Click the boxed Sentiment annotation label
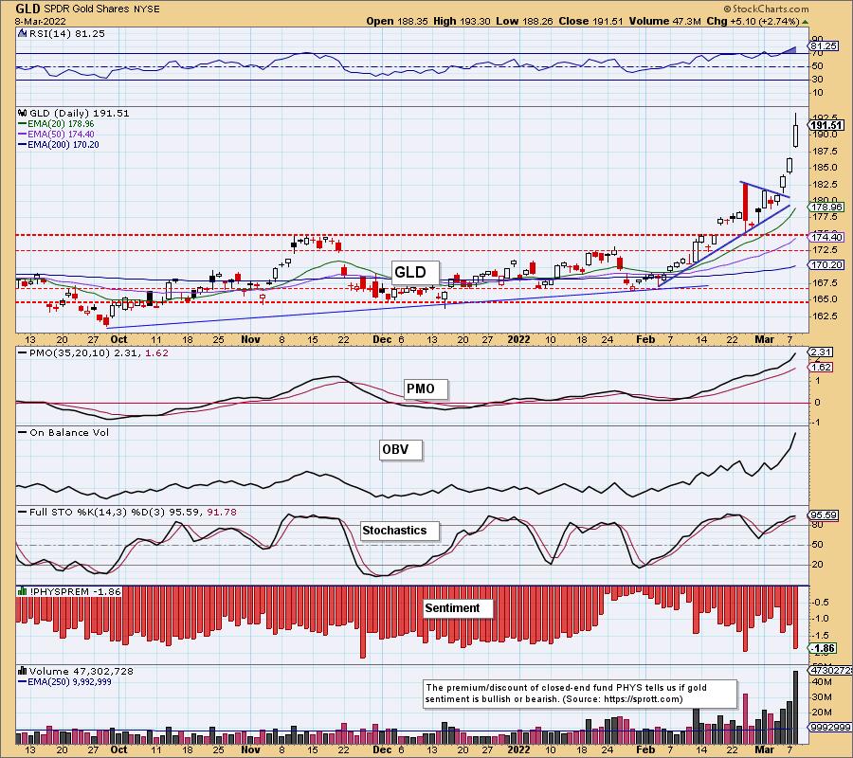This screenshot has height=758, width=853. [x=458, y=608]
